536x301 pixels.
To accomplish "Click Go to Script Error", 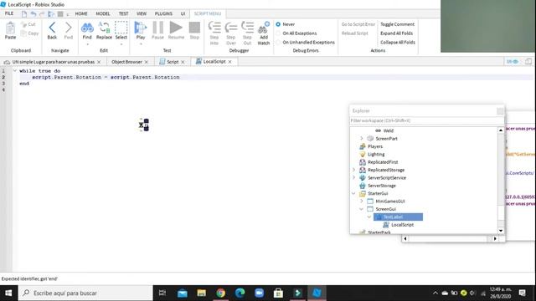I will pos(358,24).
